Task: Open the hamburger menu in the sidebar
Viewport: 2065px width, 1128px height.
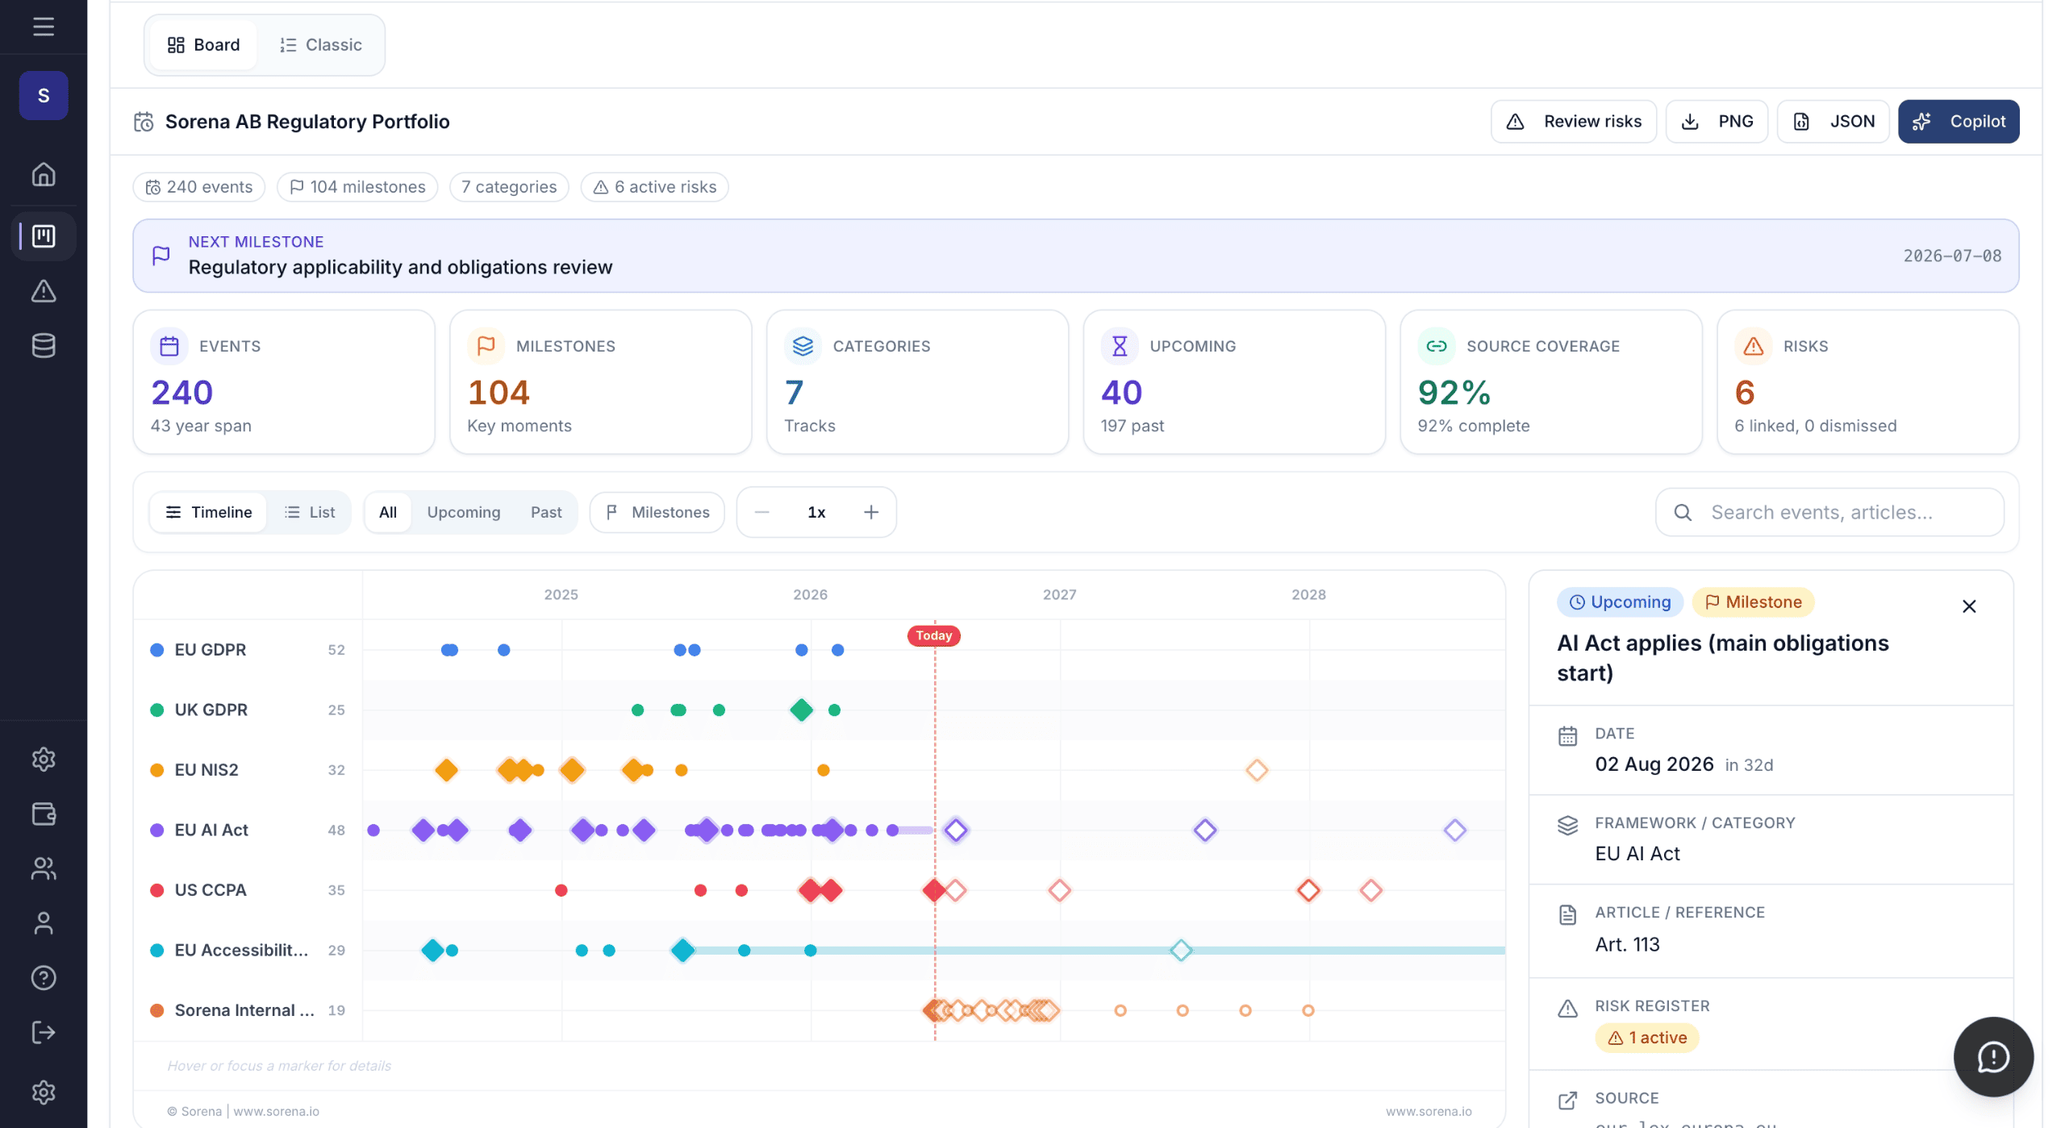Action: [44, 27]
